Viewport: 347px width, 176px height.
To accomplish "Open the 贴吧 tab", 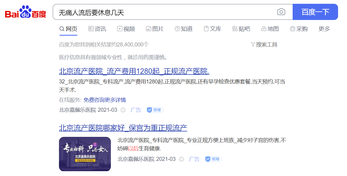I will point(241,29).
